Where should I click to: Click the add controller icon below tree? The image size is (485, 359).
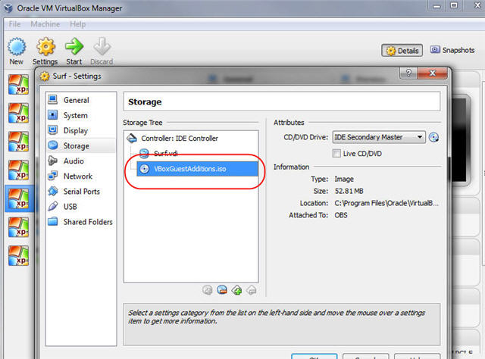pyautogui.click(x=237, y=290)
